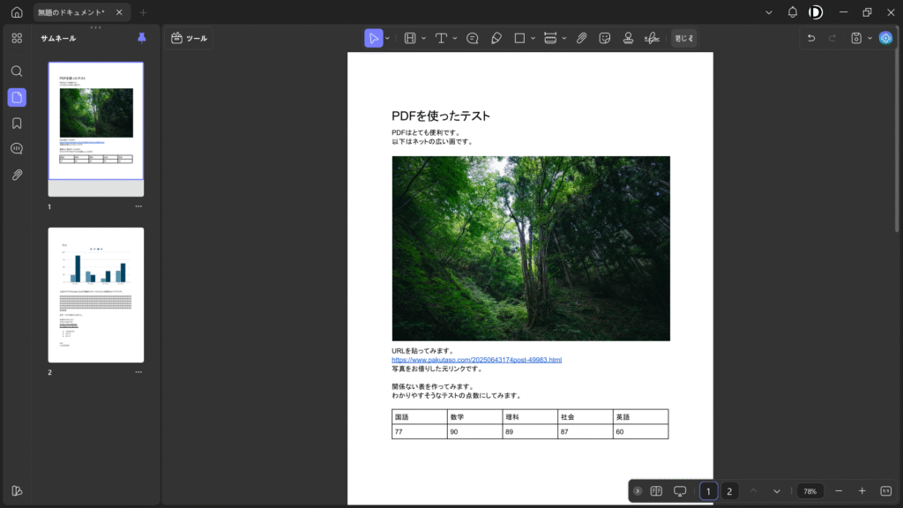Select page 2 thumbnail in sidebar
903x508 pixels.
pos(95,295)
